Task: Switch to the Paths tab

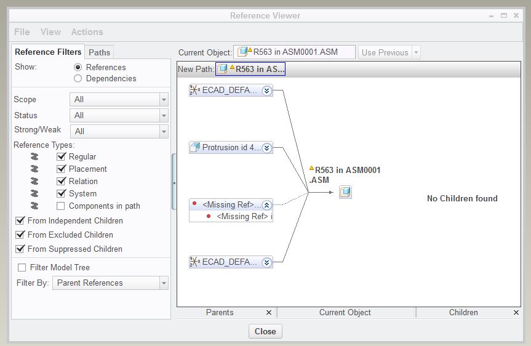Action: (x=99, y=52)
